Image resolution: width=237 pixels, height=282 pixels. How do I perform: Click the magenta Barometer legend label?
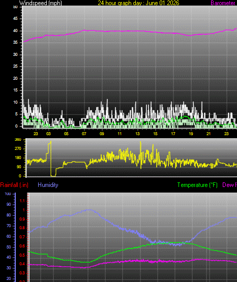pyautogui.click(x=223, y=3)
